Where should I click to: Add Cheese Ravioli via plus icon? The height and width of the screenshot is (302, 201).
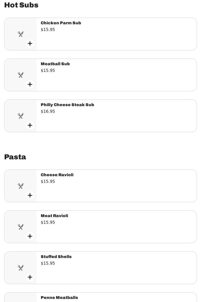(x=30, y=195)
